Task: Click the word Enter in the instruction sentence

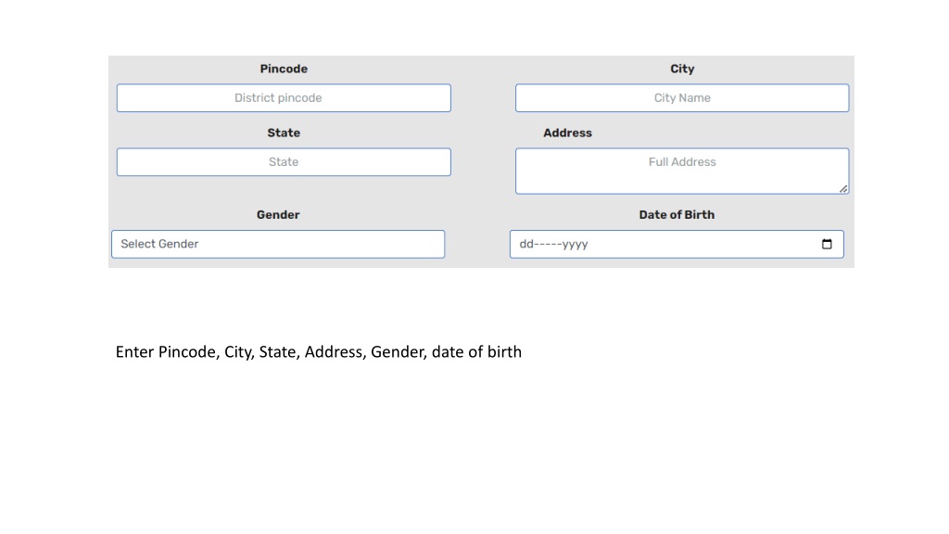Action: (x=135, y=351)
